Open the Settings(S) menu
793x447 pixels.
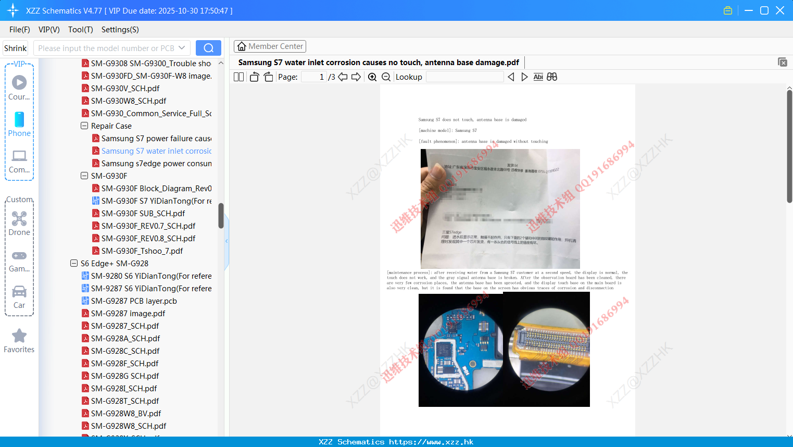(120, 29)
